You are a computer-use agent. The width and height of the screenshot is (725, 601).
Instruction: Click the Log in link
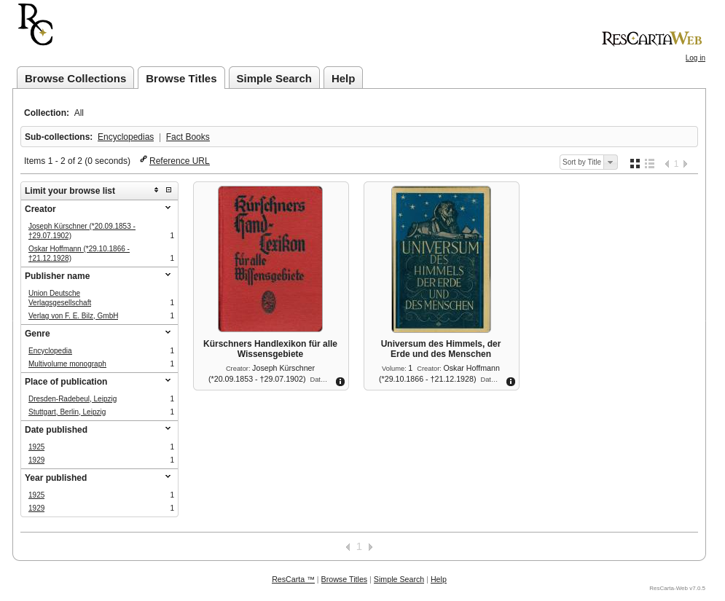coord(695,58)
